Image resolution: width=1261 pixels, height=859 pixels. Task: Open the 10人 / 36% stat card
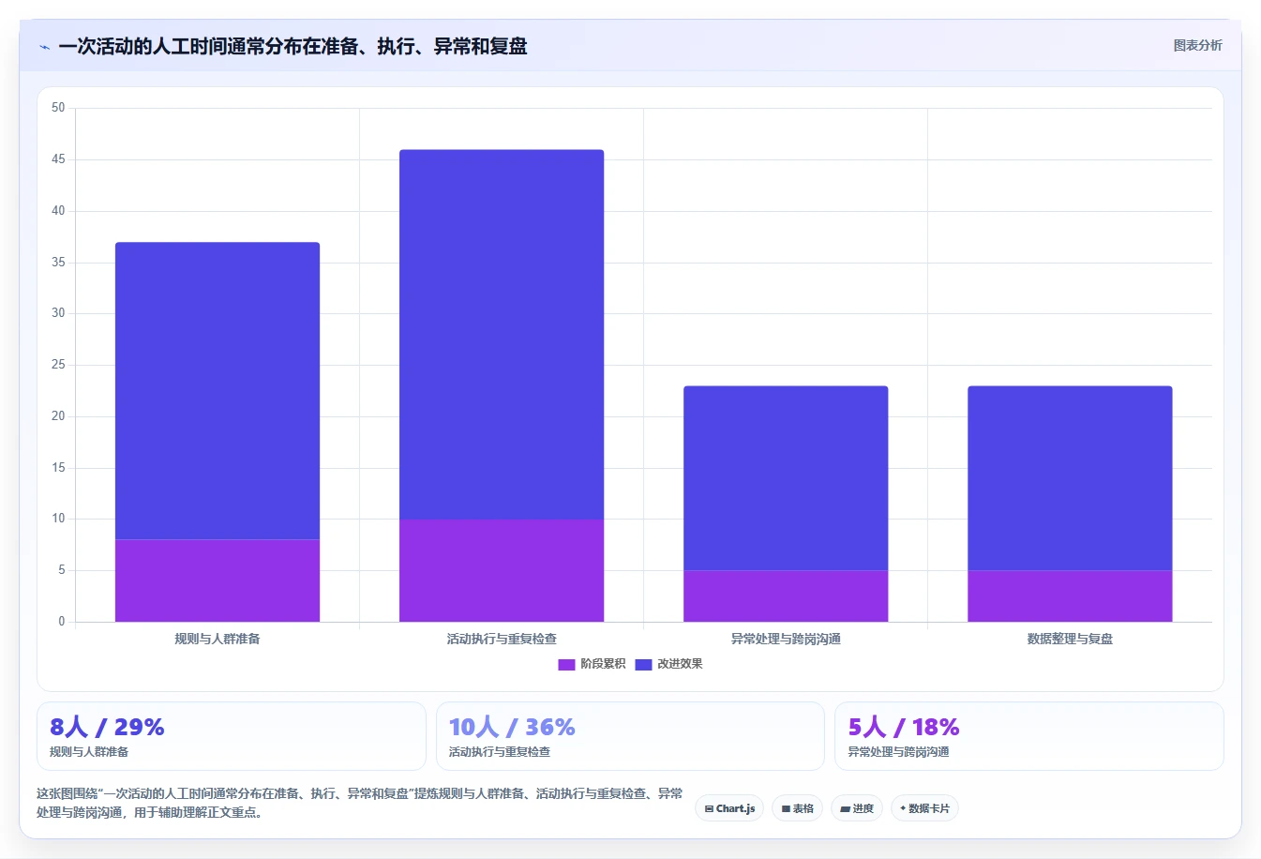click(630, 736)
